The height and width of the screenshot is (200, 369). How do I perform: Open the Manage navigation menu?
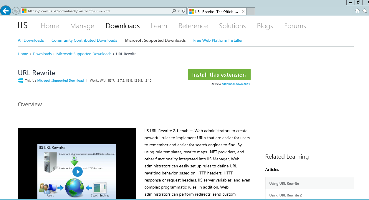point(82,26)
